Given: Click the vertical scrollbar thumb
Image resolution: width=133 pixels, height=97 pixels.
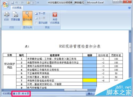Looking at the screenshot, I should point(130,47).
